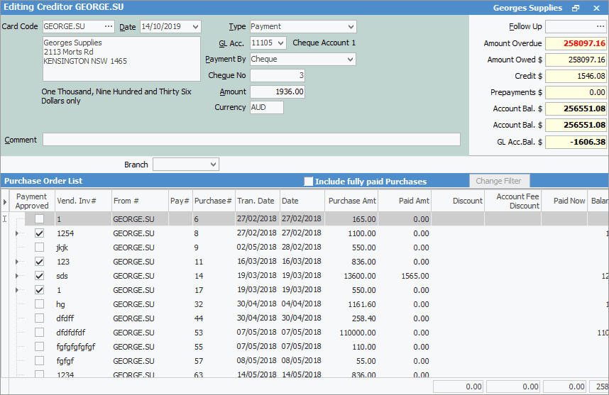
Task: Click the grid column chooser arrow
Action: (x=6, y=201)
